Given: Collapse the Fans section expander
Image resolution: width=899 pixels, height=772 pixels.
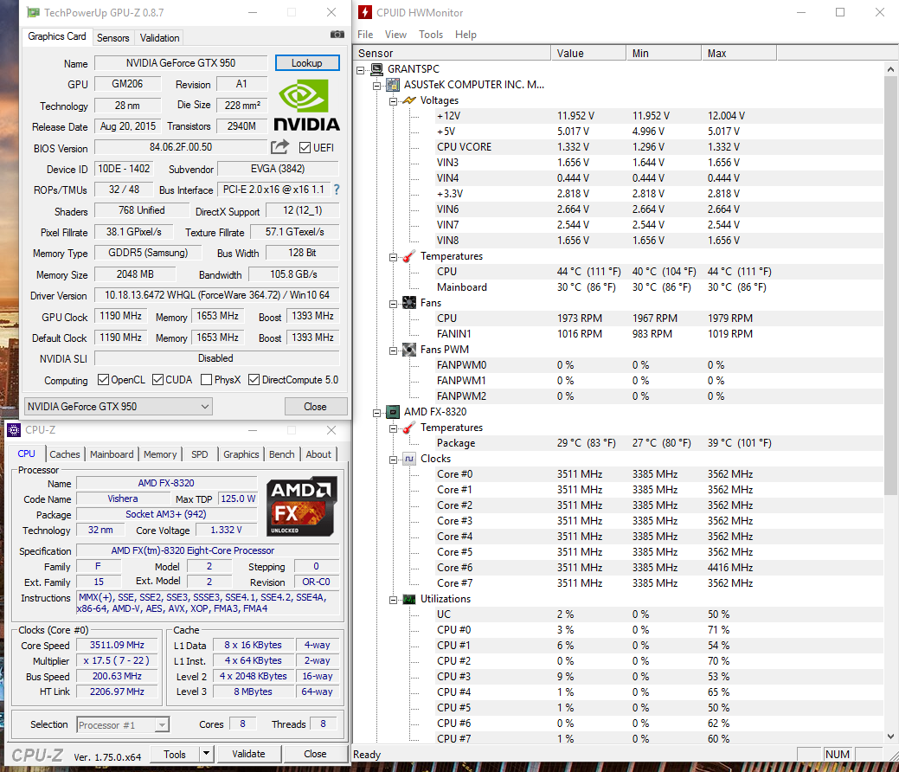Looking at the screenshot, I should click(x=394, y=304).
